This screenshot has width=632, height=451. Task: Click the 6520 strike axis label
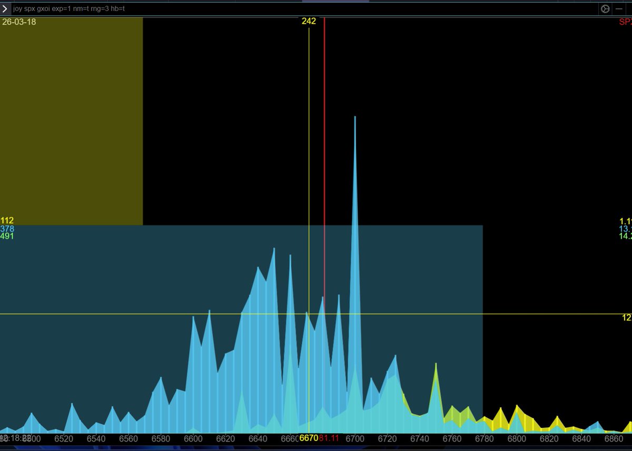(x=63, y=438)
